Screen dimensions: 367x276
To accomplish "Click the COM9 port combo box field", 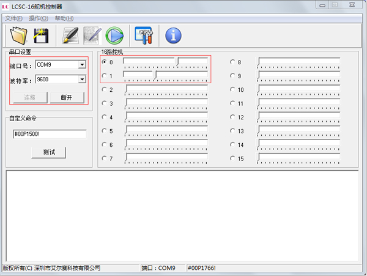I will point(61,65).
